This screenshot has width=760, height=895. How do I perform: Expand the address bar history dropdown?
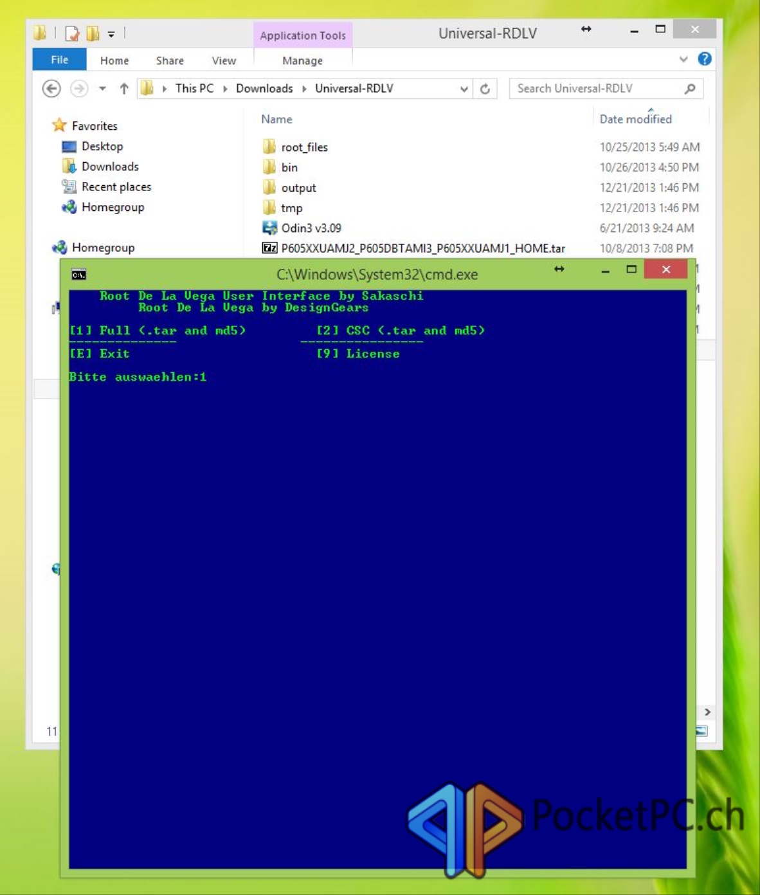click(464, 89)
